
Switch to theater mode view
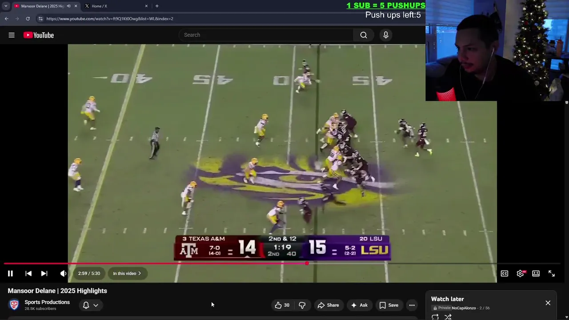point(536,273)
